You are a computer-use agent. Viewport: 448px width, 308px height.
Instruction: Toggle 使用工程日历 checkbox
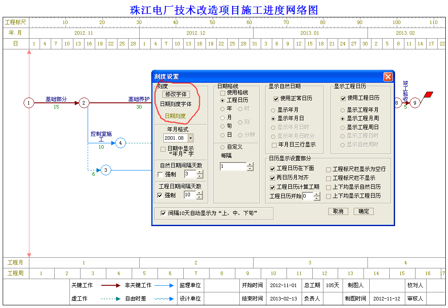[x=343, y=98]
